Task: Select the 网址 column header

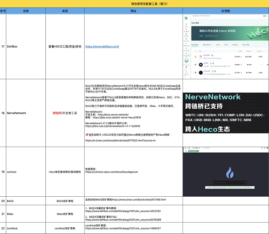Action: click(134, 10)
